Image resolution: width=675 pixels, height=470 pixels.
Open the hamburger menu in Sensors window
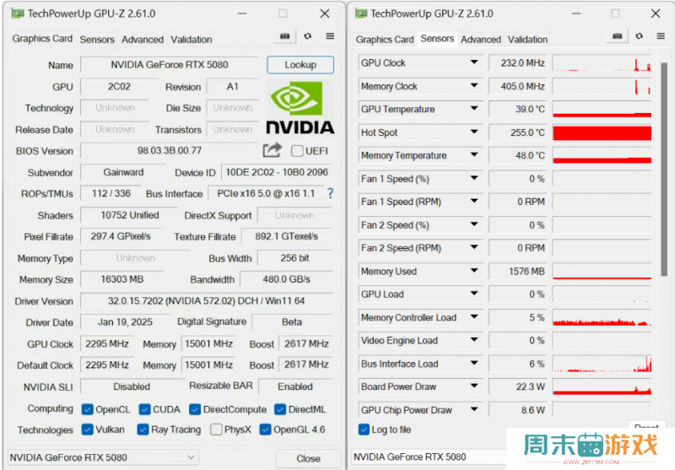(660, 36)
